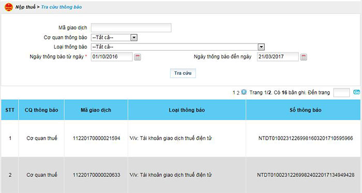Click page 1 pagination link
362x193 pixels.
point(234,93)
